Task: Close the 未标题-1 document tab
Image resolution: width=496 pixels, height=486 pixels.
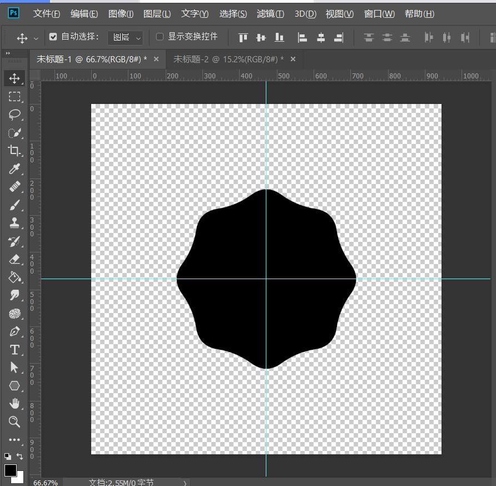Action: tap(156, 59)
